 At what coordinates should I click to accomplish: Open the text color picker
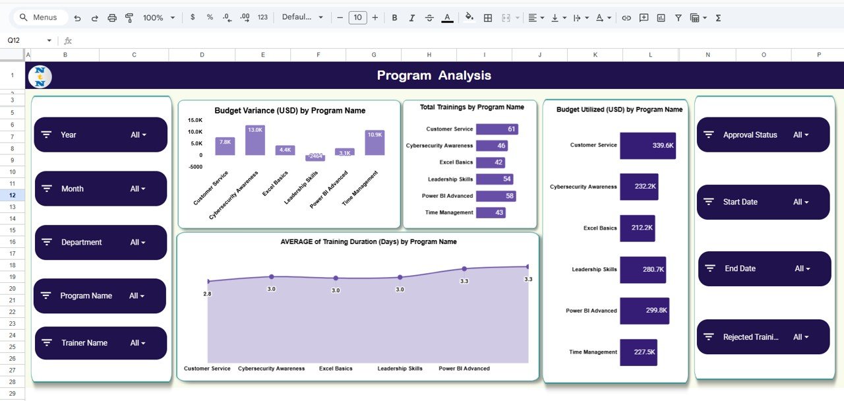point(446,17)
